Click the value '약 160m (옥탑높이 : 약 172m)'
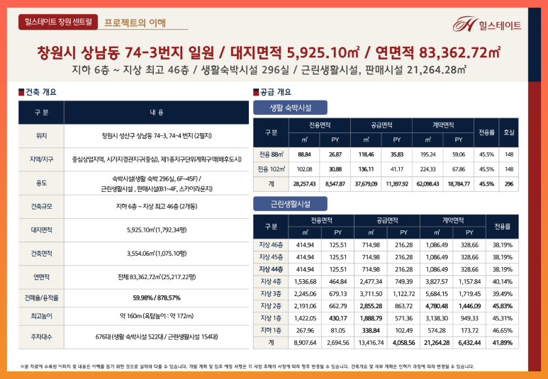 click(156, 316)
